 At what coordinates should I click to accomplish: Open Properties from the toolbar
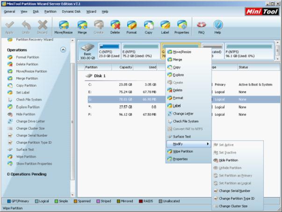181,27
